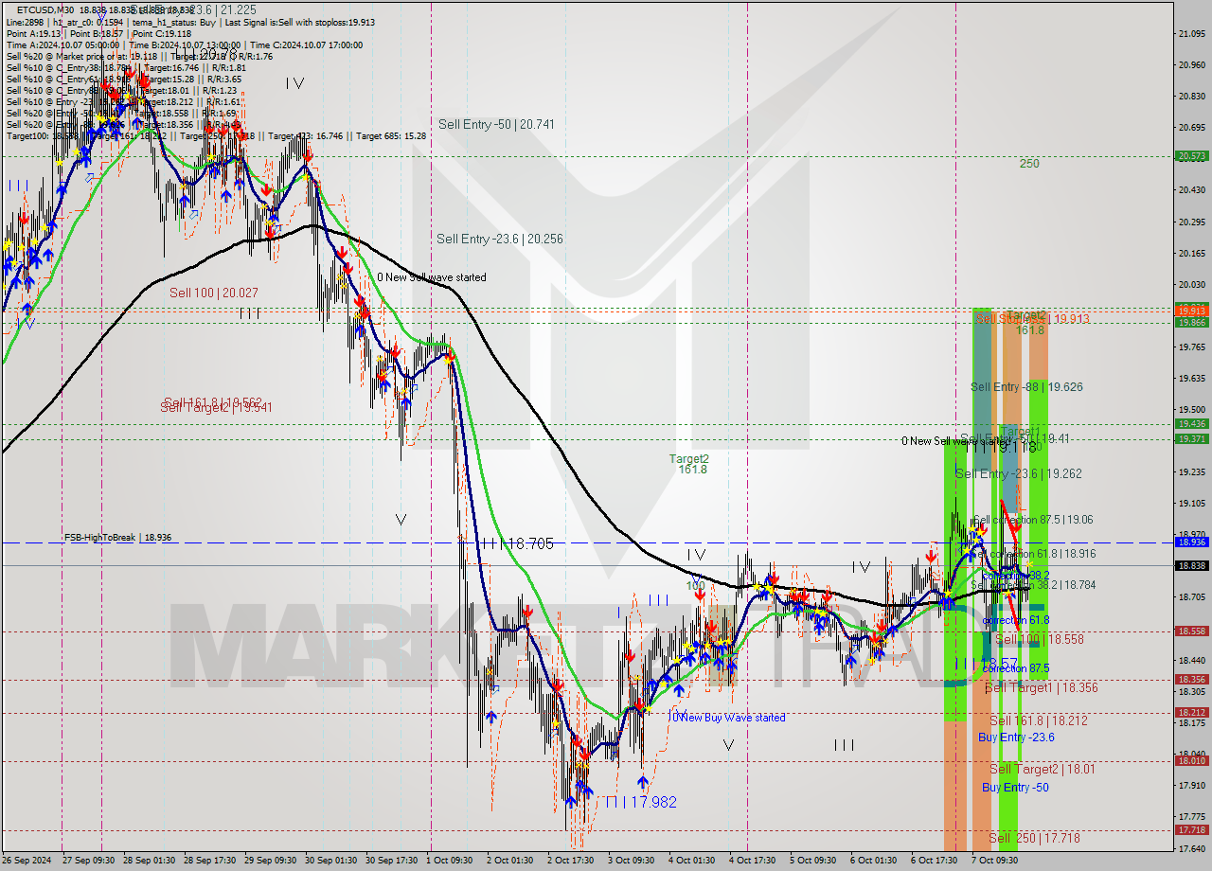The width and height of the screenshot is (1212, 871).
Task: Click the '0 New Sell wave started' label near 20.030
Action: (432, 277)
